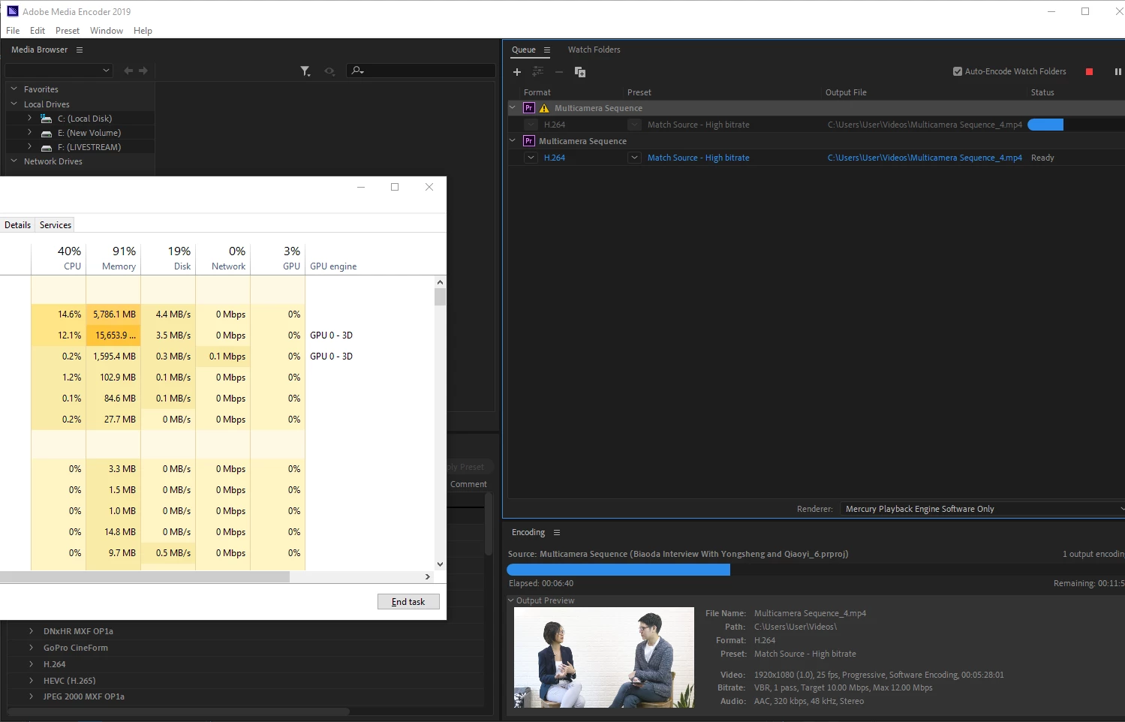Click the blue H.264 format link
Image resolution: width=1125 pixels, height=722 pixels.
(x=555, y=158)
